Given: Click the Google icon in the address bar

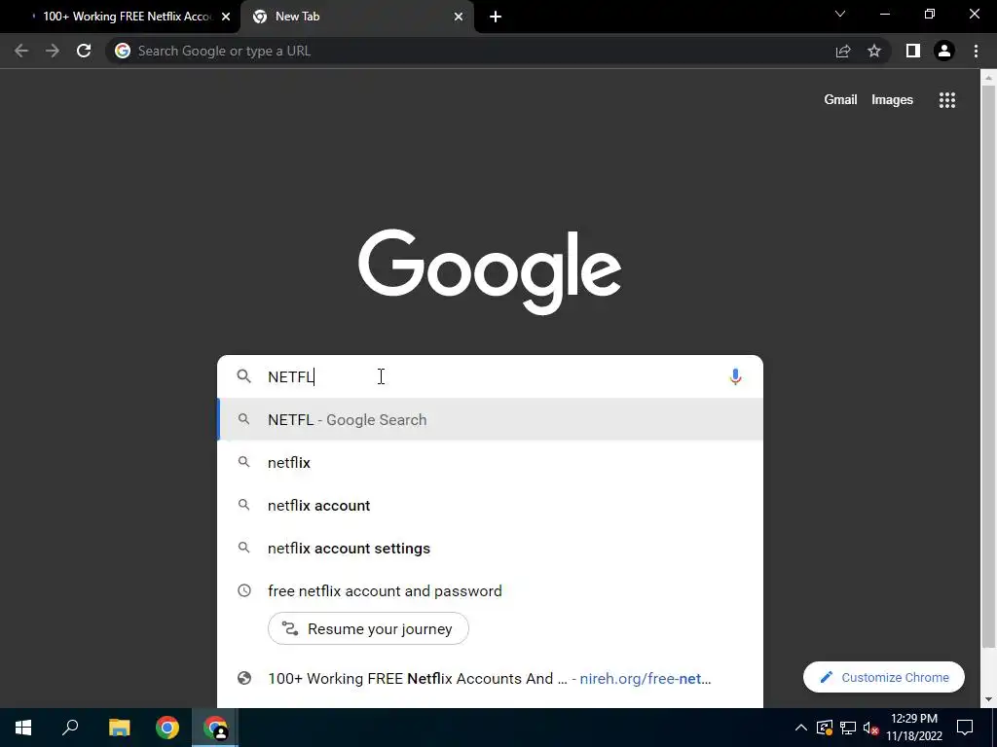Looking at the screenshot, I should pyautogui.click(x=123, y=51).
